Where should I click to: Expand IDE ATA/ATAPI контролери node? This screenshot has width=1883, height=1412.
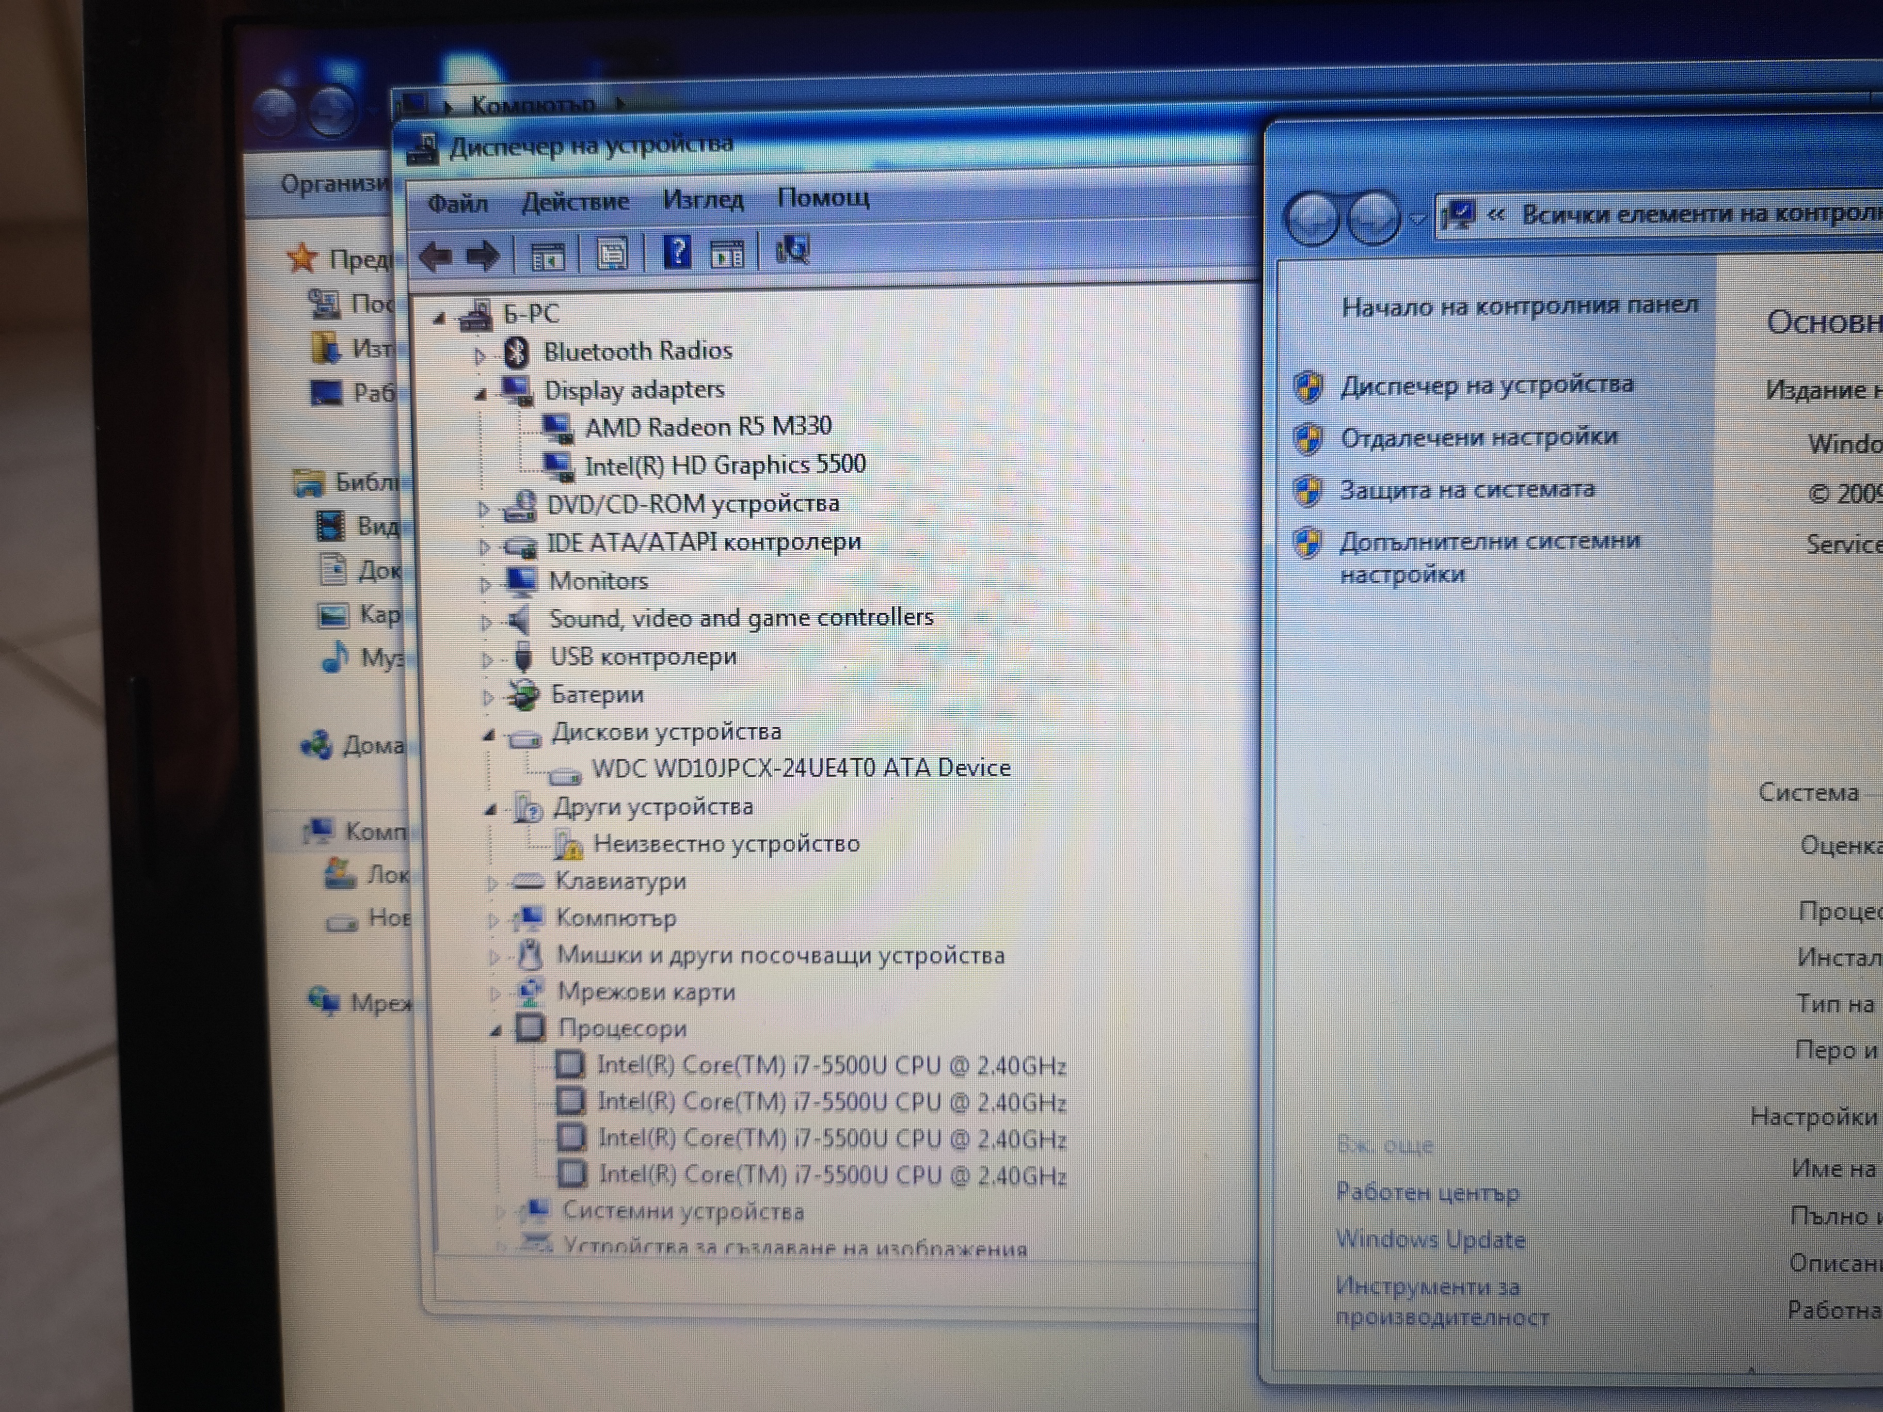(484, 547)
